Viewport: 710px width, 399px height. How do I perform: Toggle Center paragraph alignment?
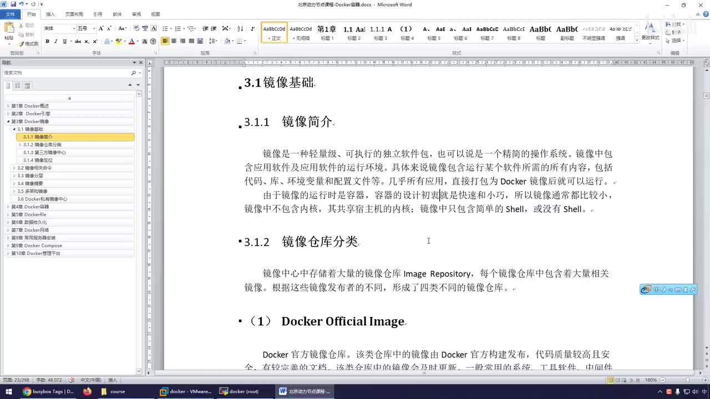[x=174, y=41]
